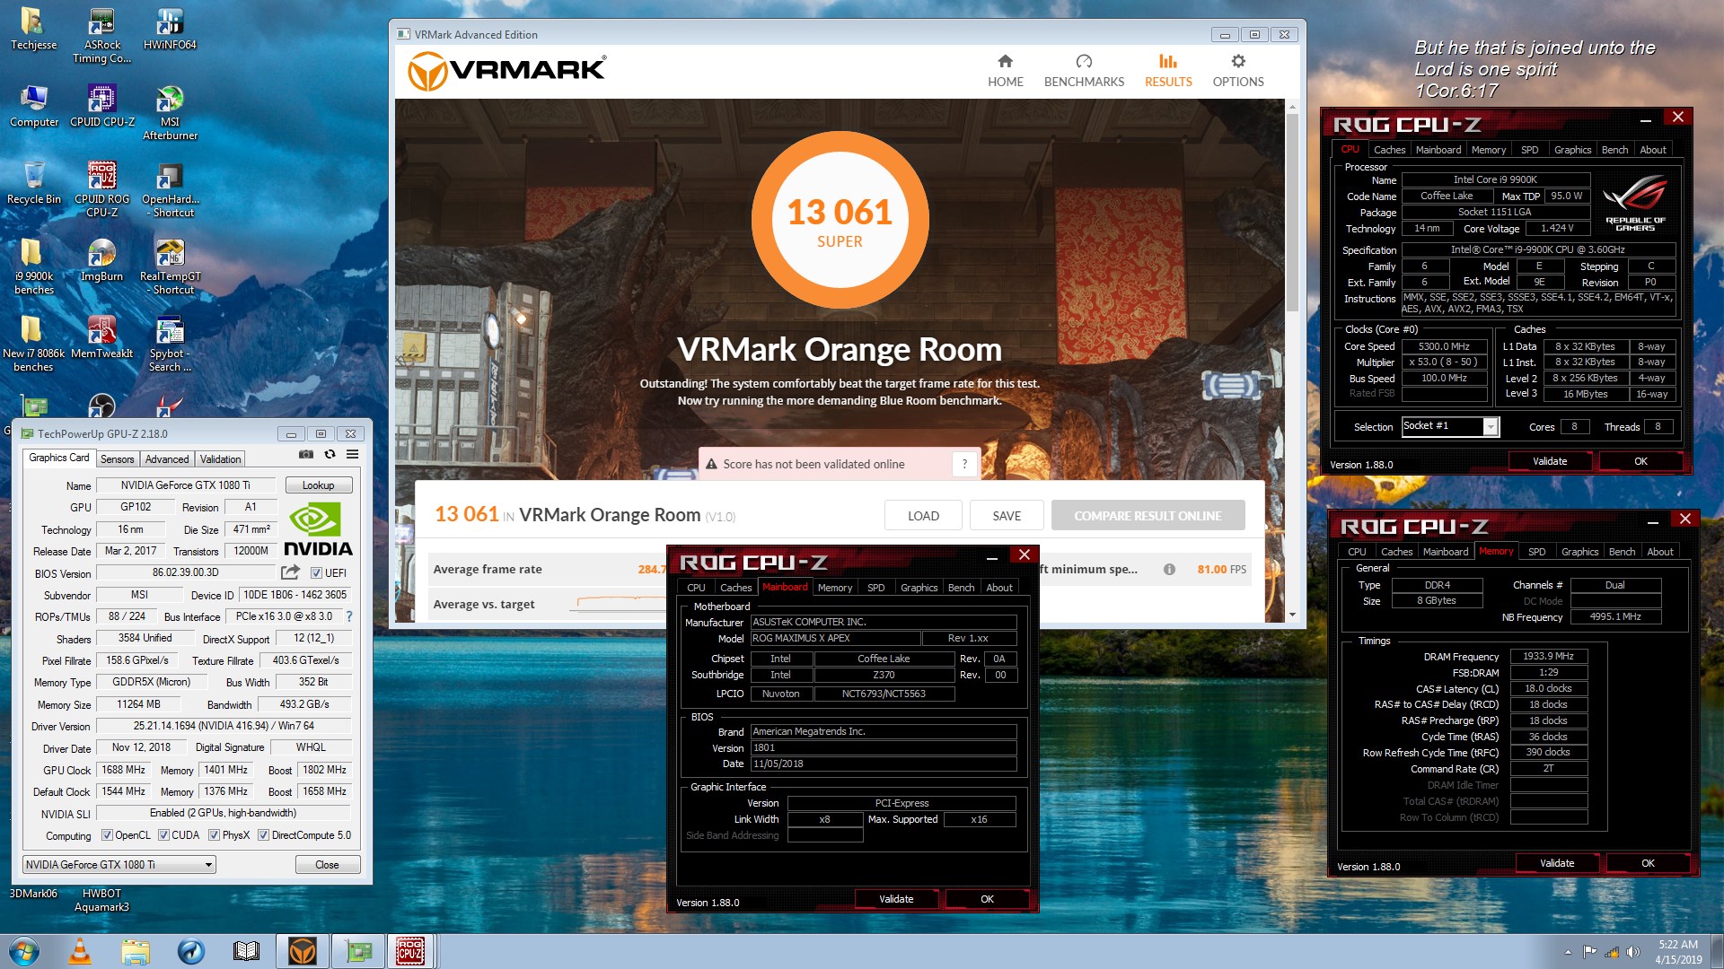The image size is (1724, 969).
Task: Open VRMark OPTIONS gear
Action: coord(1237,70)
